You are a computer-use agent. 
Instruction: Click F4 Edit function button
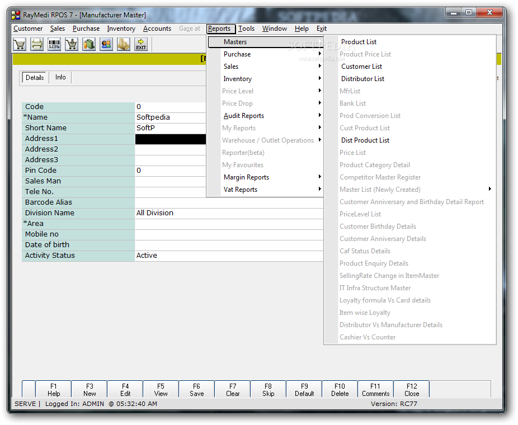[x=125, y=390]
